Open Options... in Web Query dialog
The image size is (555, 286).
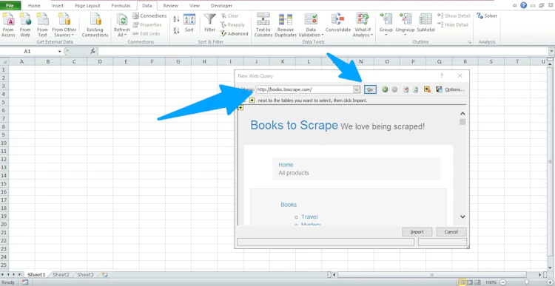pos(455,90)
